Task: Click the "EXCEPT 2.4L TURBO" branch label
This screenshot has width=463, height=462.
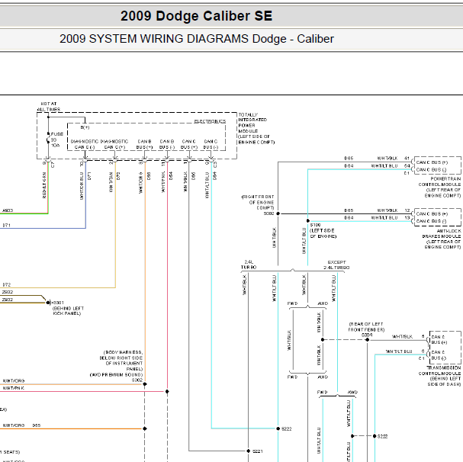Action: (336, 265)
